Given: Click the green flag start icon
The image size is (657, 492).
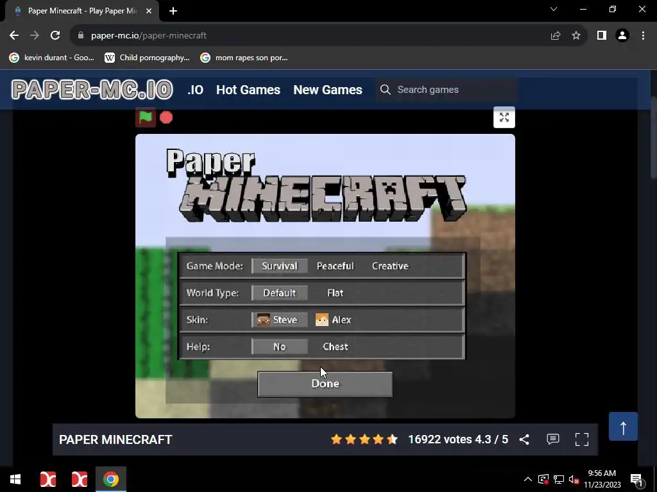Looking at the screenshot, I should coord(146,118).
